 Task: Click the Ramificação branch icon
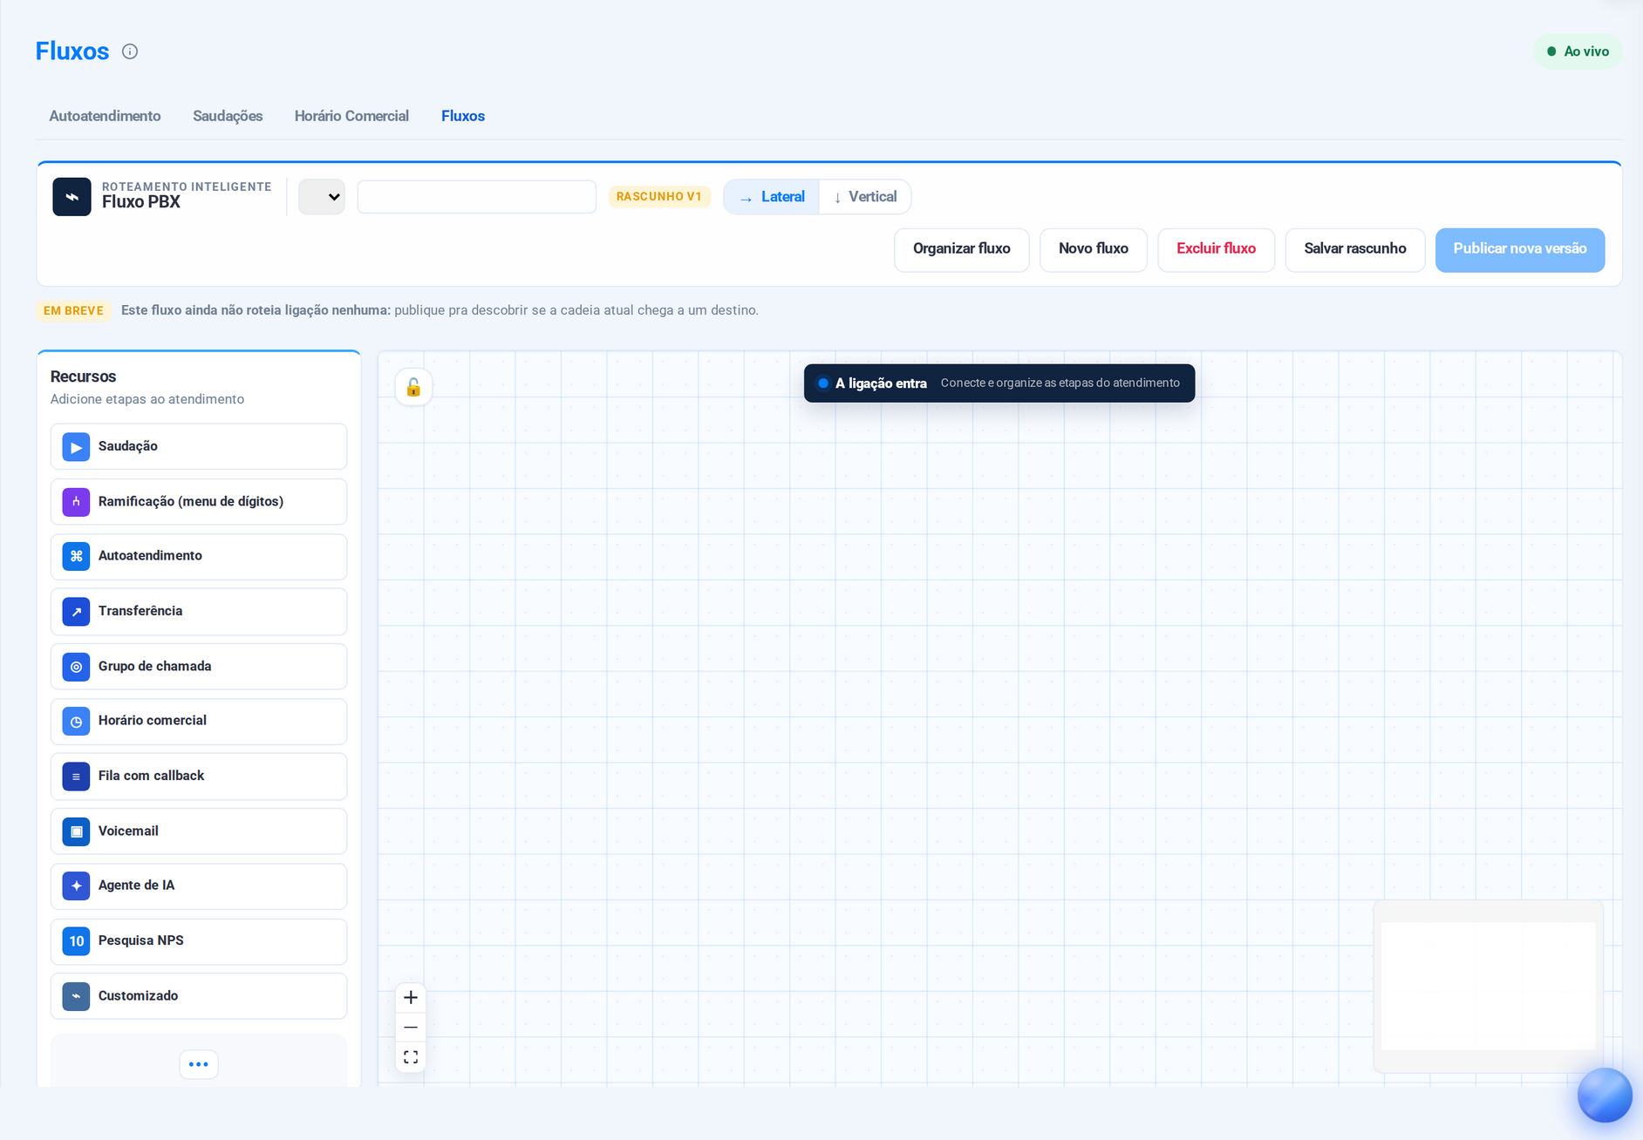pos(76,502)
